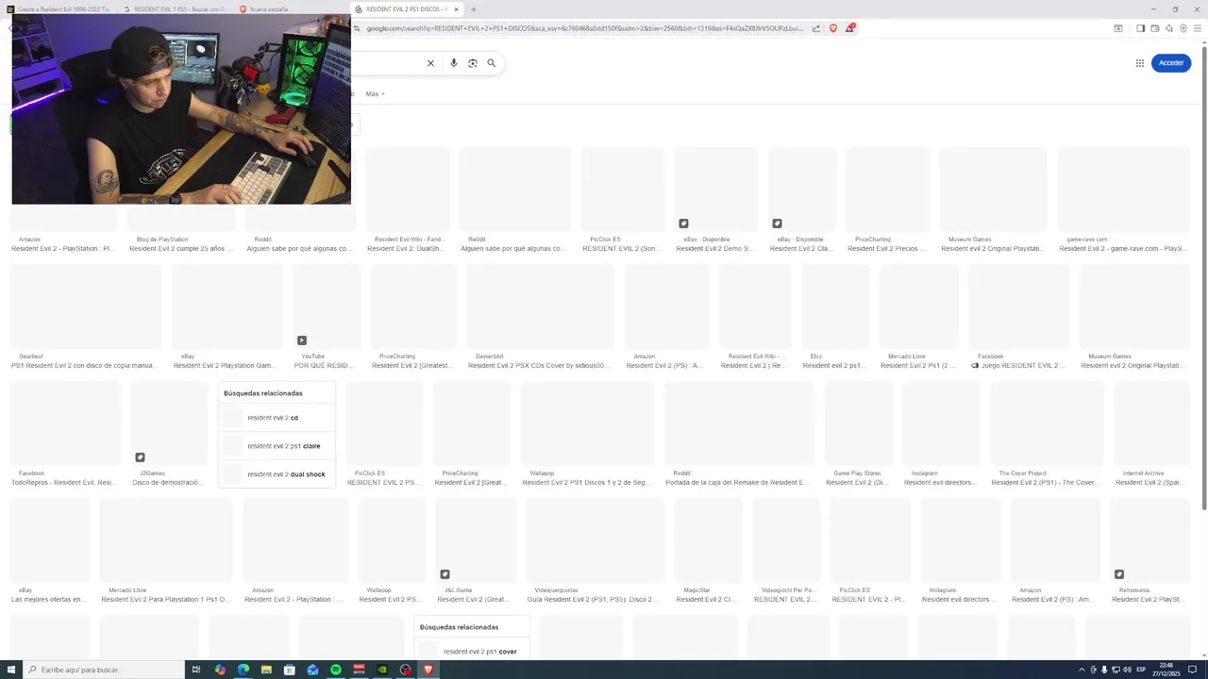Viewport: 1208px width, 679px height.
Task: Click the Acceder sign-in button
Action: (1171, 63)
